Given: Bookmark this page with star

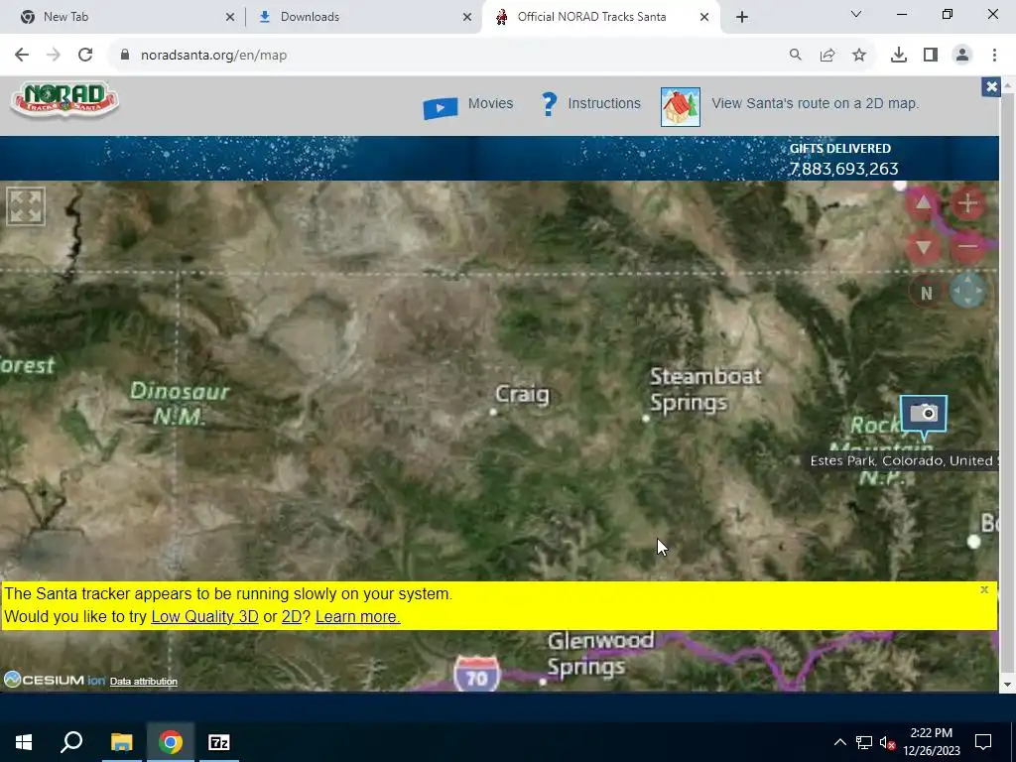Looking at the screenshot, I should point(859,56).
